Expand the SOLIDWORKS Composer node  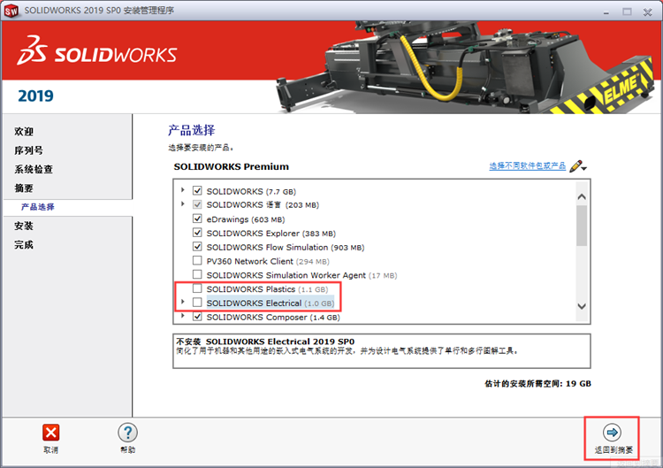(183, 316)
